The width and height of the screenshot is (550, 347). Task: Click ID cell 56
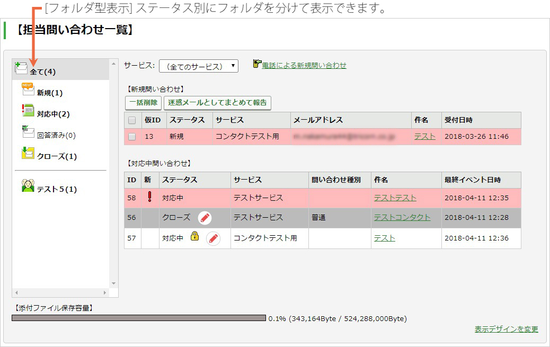pos(132,218)
